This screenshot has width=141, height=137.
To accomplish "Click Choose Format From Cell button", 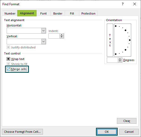I will pos(22,132).
